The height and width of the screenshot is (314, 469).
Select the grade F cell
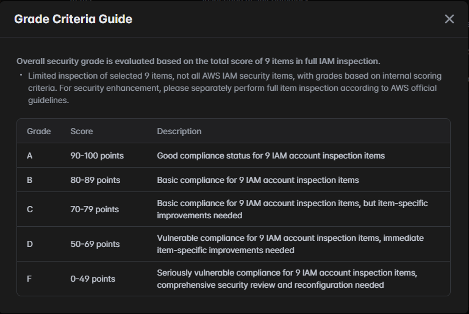click(29, 279)
